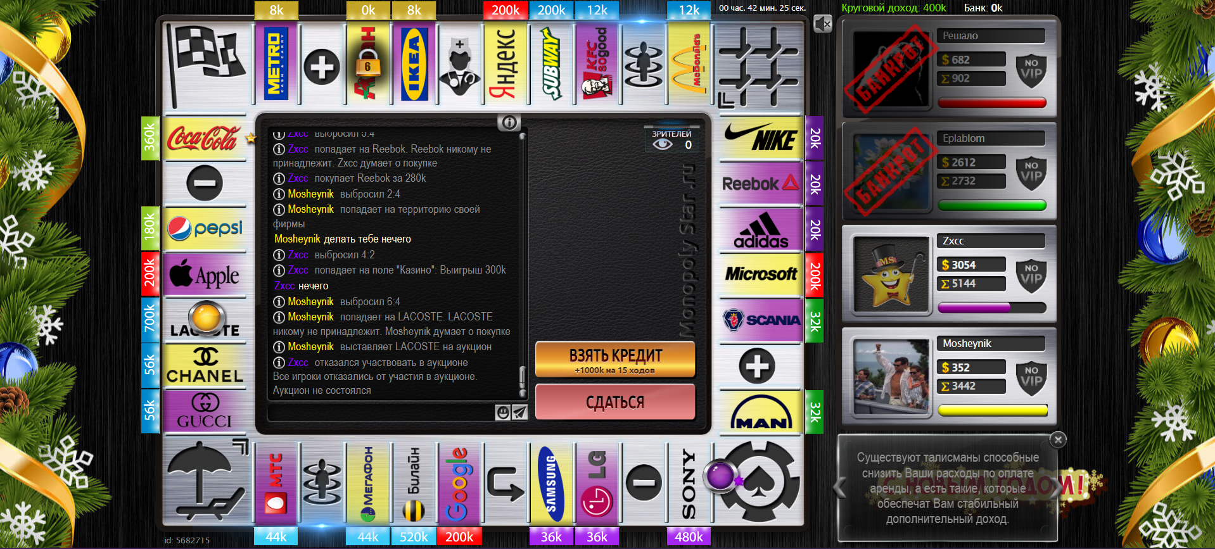The image size is (1215, 549).
Task: Select the IKEA board tile
Action: click(414, 63)
